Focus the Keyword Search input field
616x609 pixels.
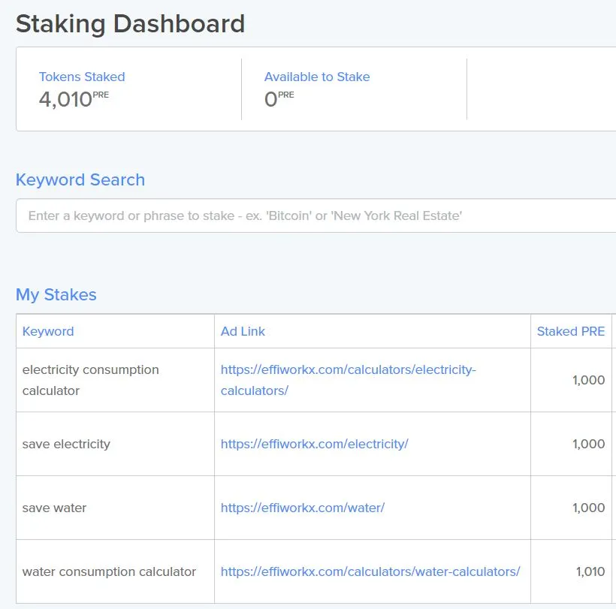(x=316, y=216)
